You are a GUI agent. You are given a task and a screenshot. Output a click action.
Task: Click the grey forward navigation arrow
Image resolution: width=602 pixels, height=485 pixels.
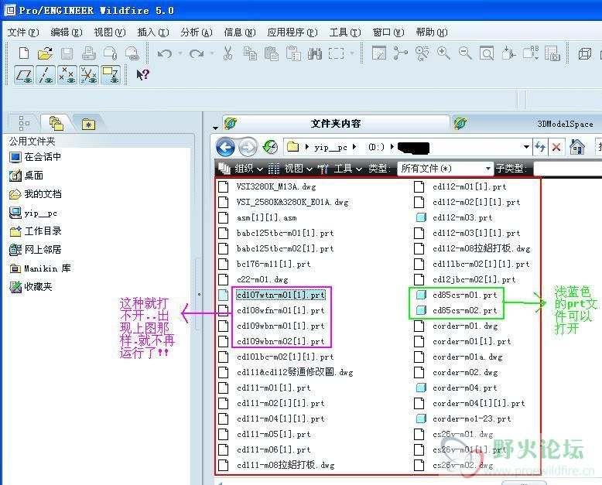(248, 147)
